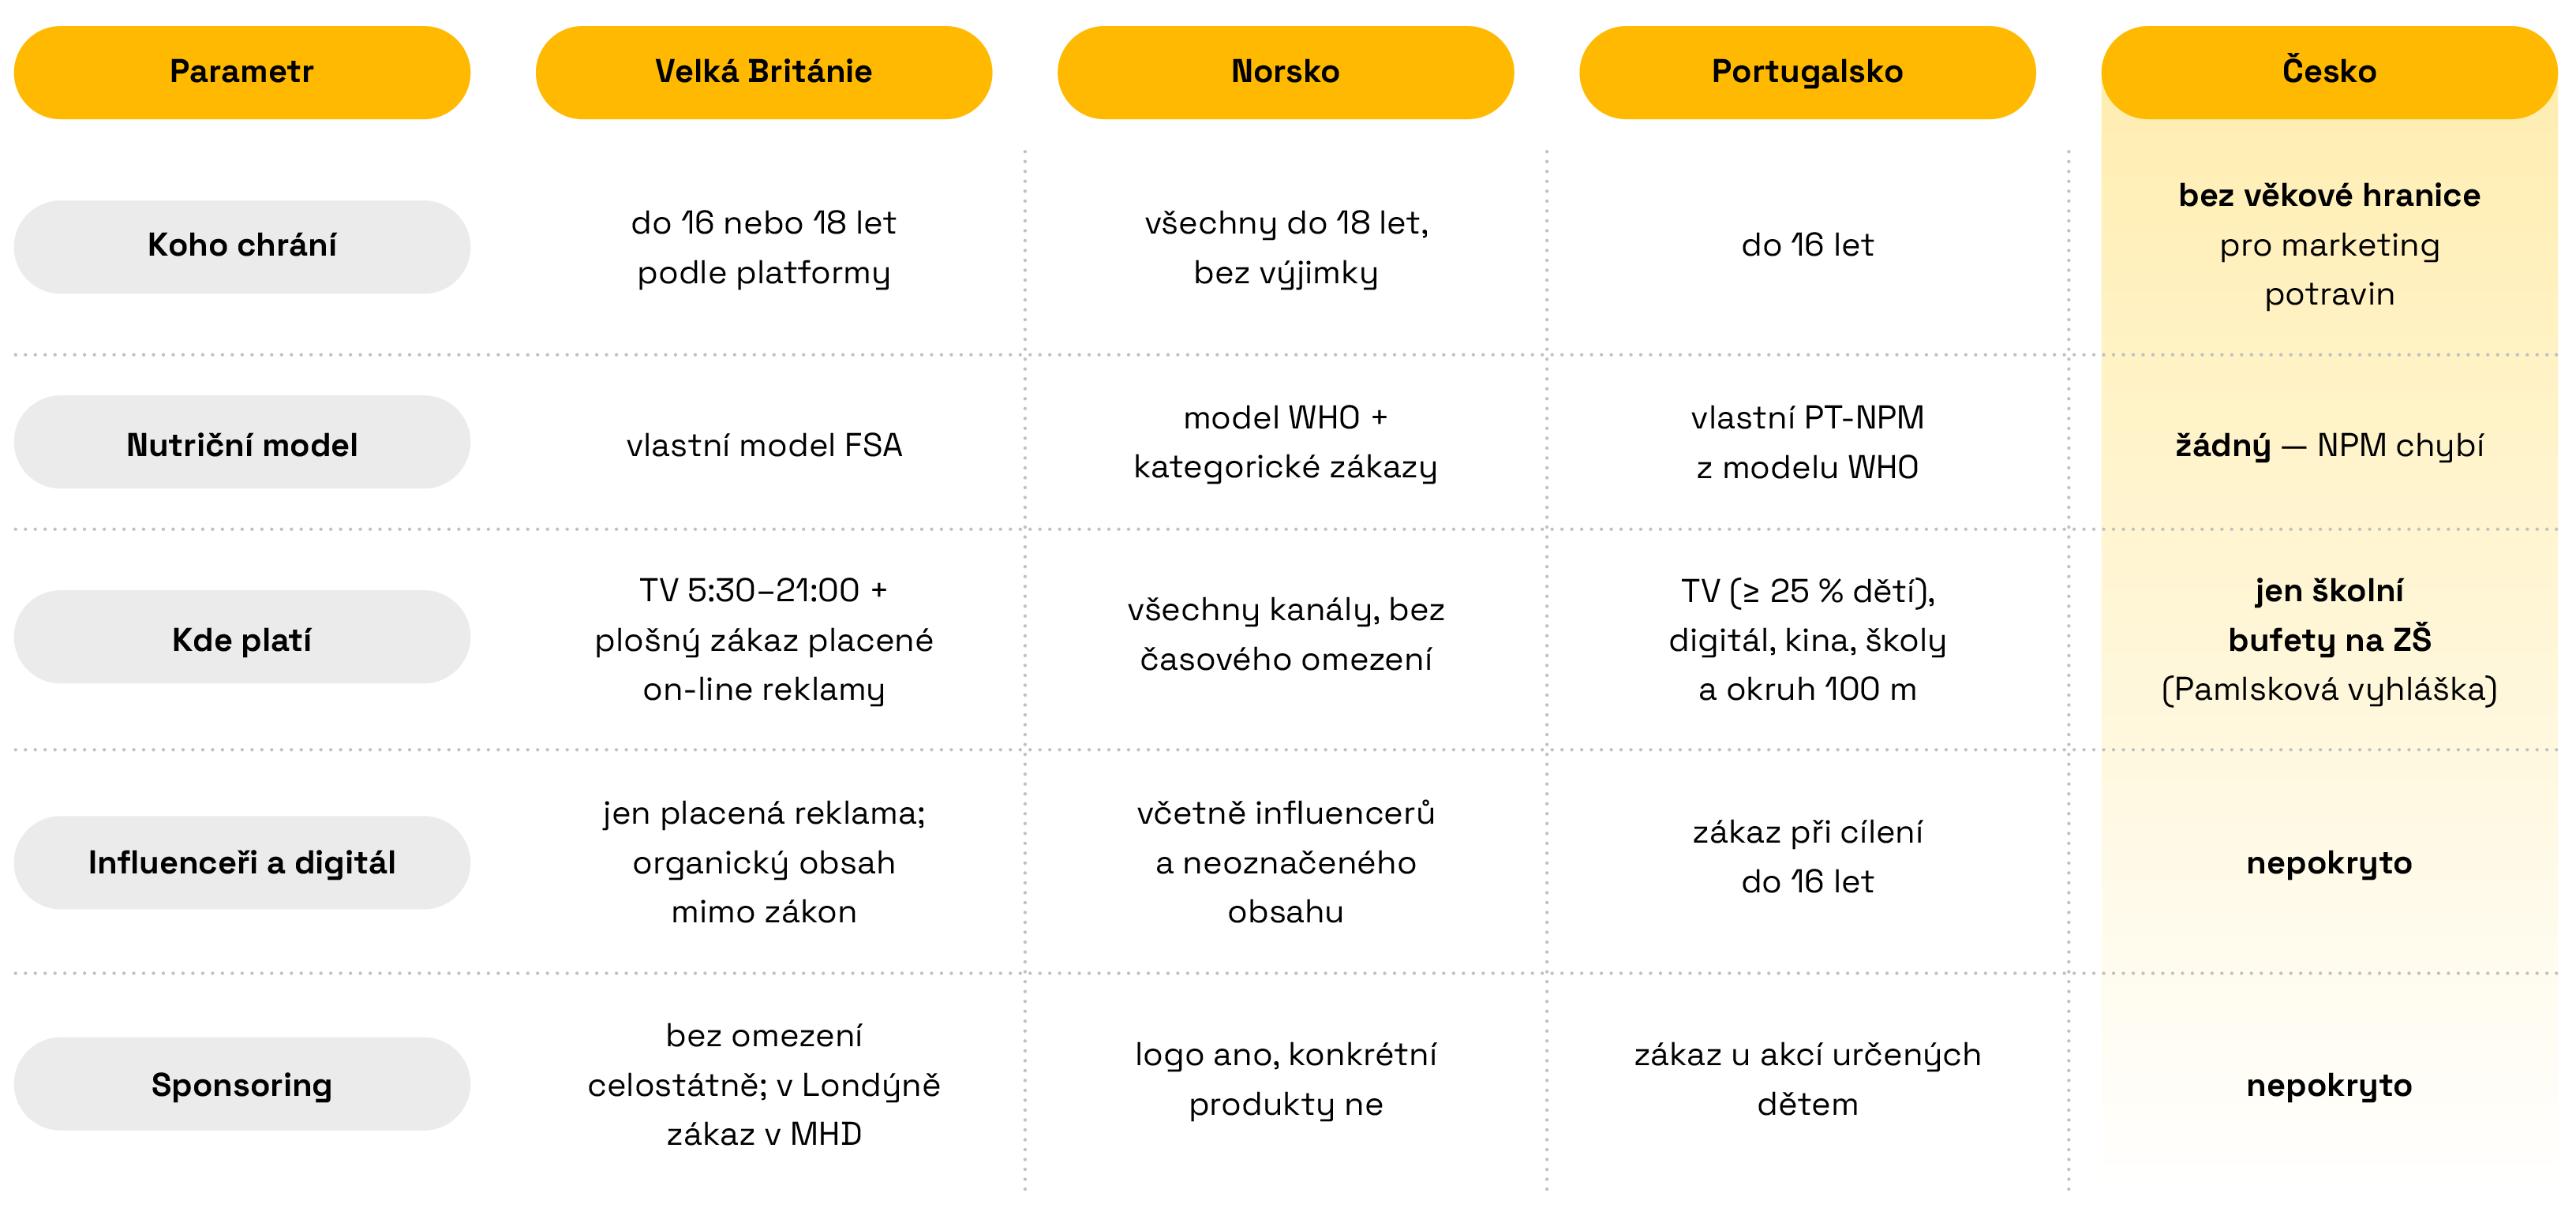Click the 'logo ano, konkrétní produkty ne' cell

1285,1079
